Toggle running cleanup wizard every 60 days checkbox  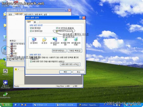[x=31, y=62]
